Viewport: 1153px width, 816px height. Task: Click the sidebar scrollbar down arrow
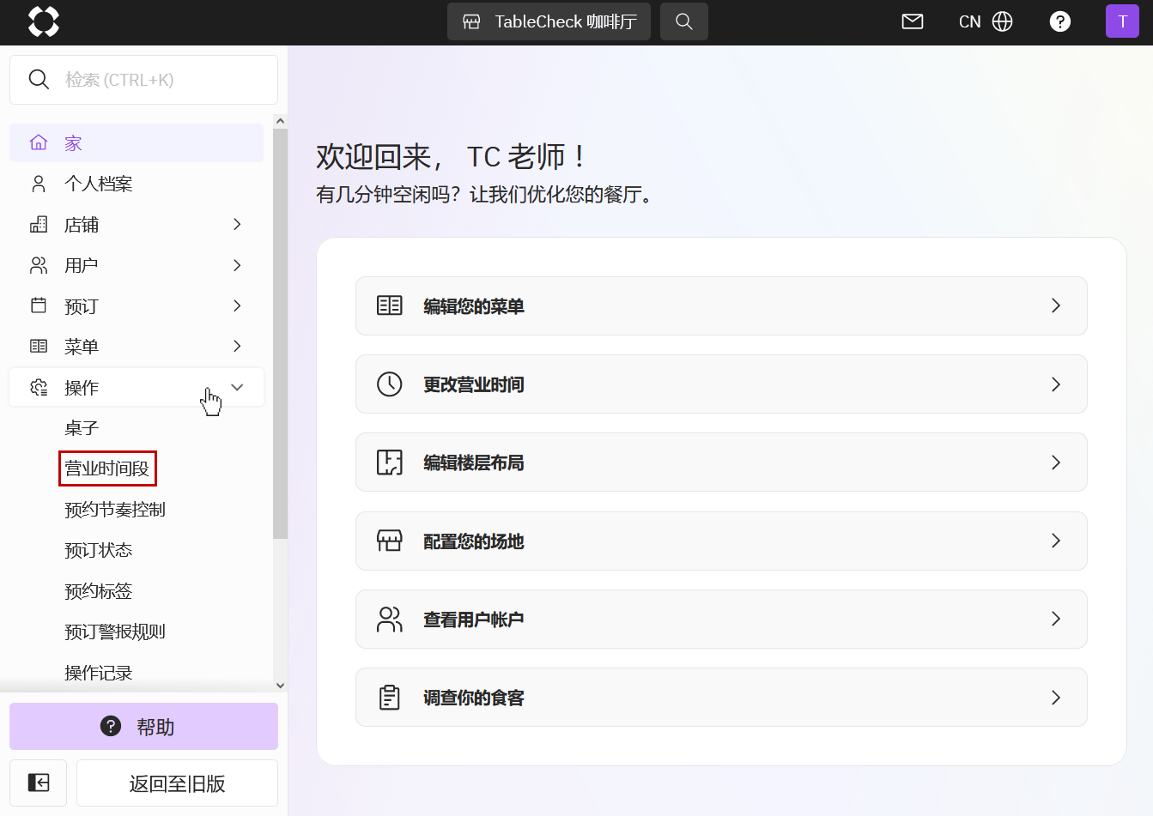[x=280, y=685]
